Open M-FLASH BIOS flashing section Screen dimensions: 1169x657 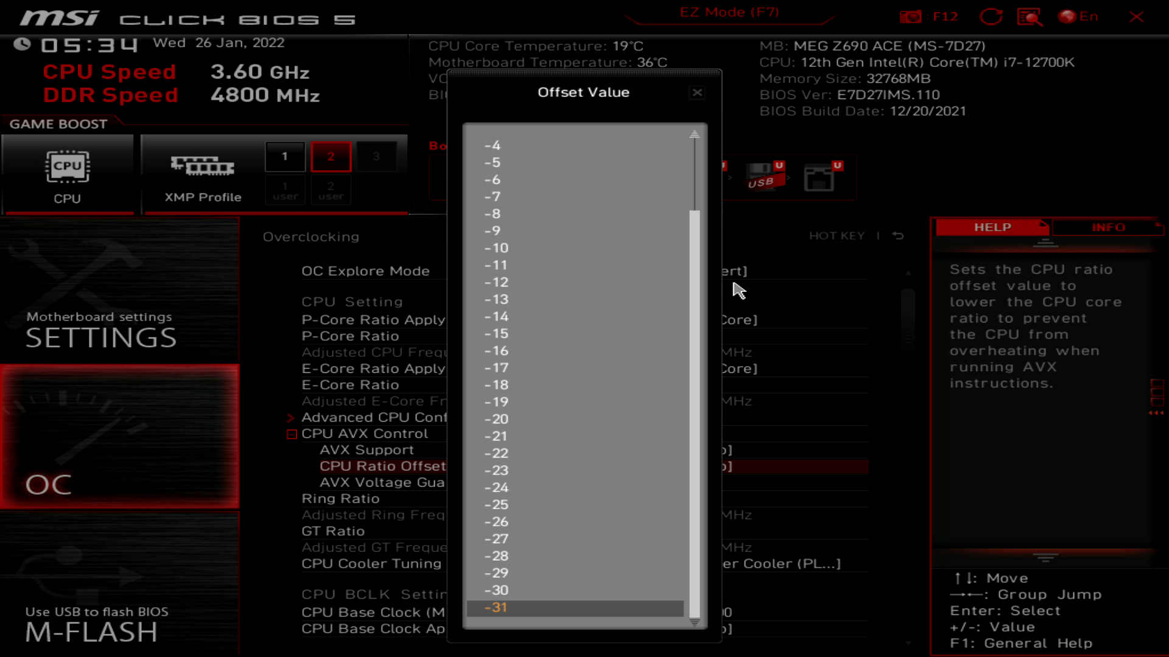coord(119,584)
